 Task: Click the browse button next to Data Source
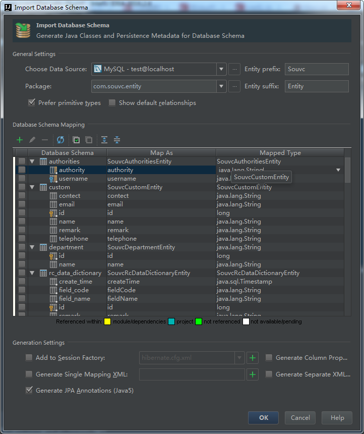[234, 69]
